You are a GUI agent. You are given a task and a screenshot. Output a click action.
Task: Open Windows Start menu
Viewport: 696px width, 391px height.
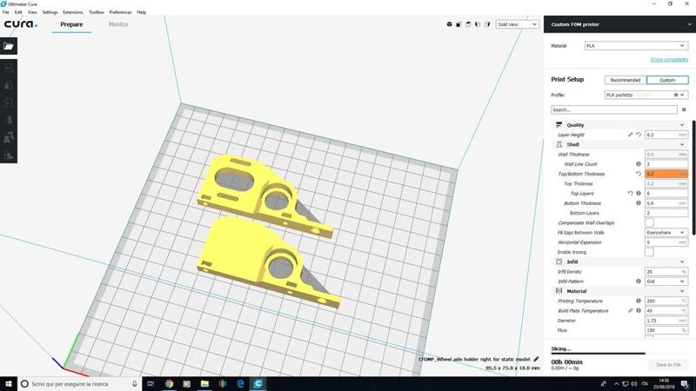[9, 383]
